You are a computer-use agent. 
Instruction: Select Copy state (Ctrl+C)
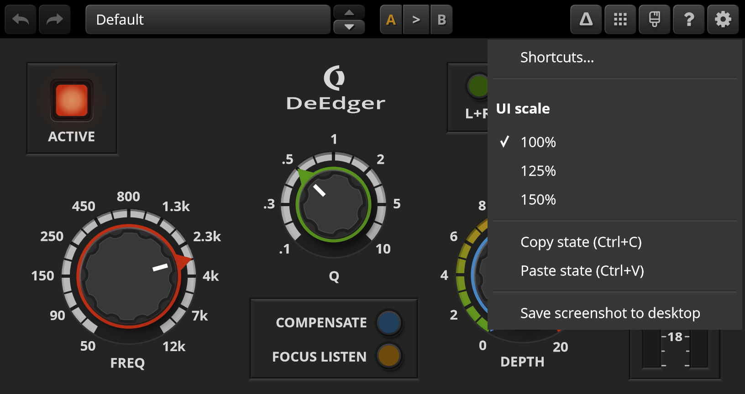pyautogui.click(x=615, y=242)
